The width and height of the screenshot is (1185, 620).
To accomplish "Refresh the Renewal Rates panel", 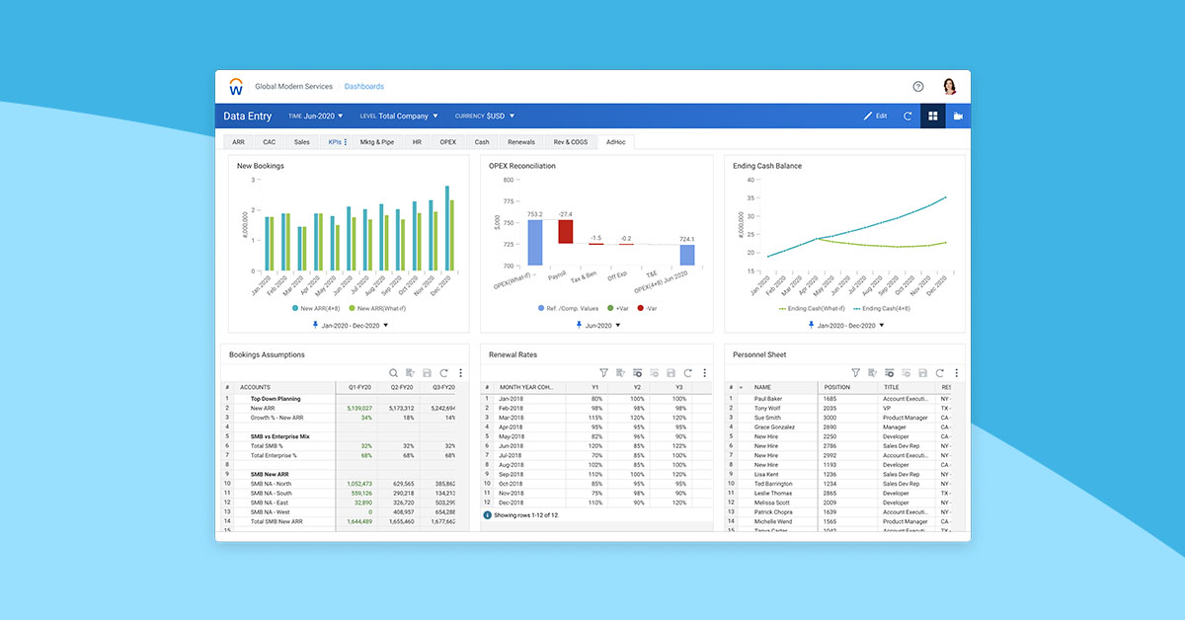I will (x=687, y=372).
